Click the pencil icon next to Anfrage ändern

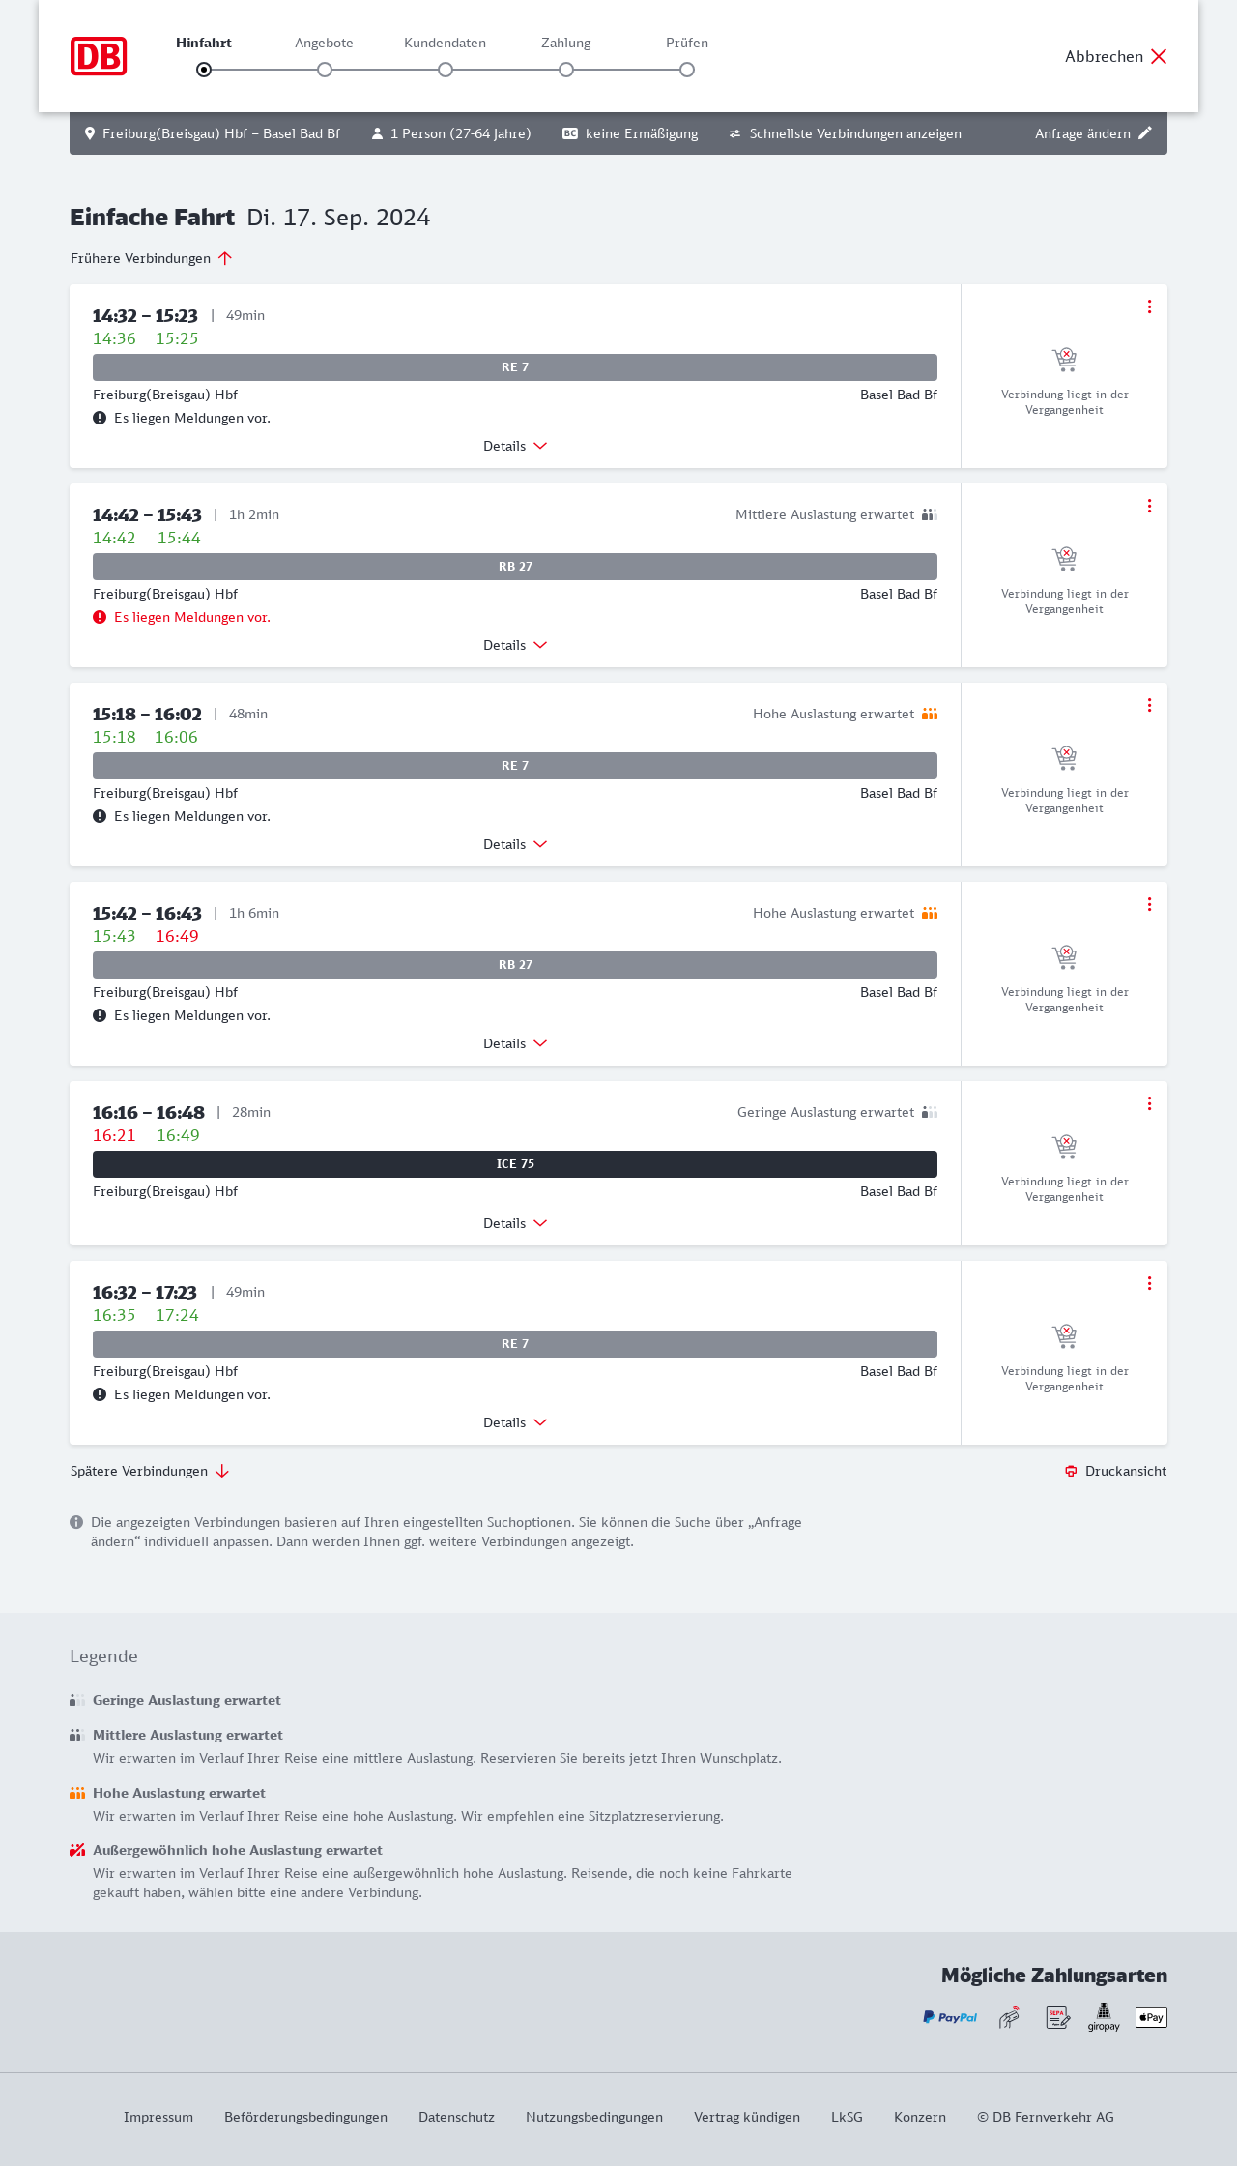1145,133
